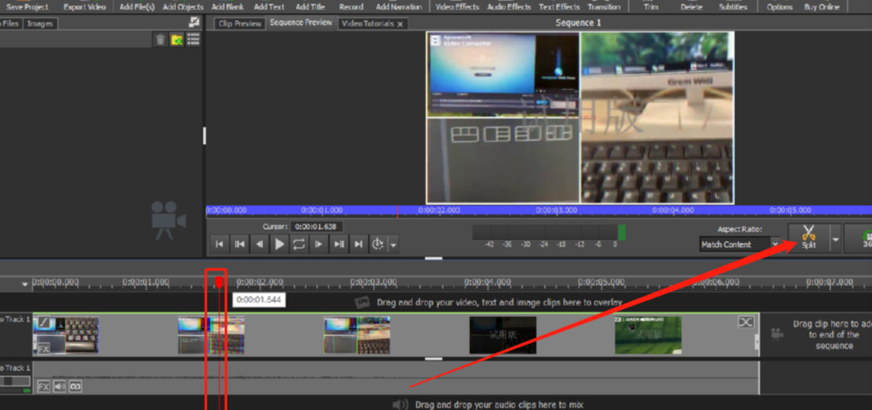Toggle loop playback mode

point(299,244)
